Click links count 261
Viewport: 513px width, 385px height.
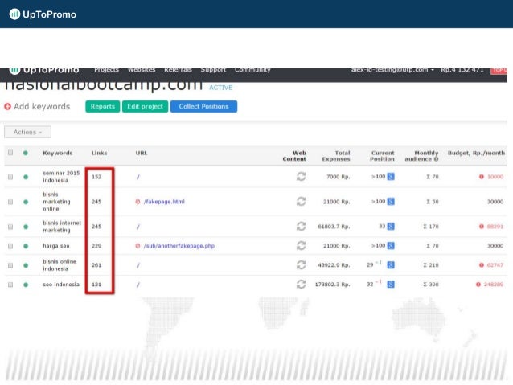click(x=96, y=265)
